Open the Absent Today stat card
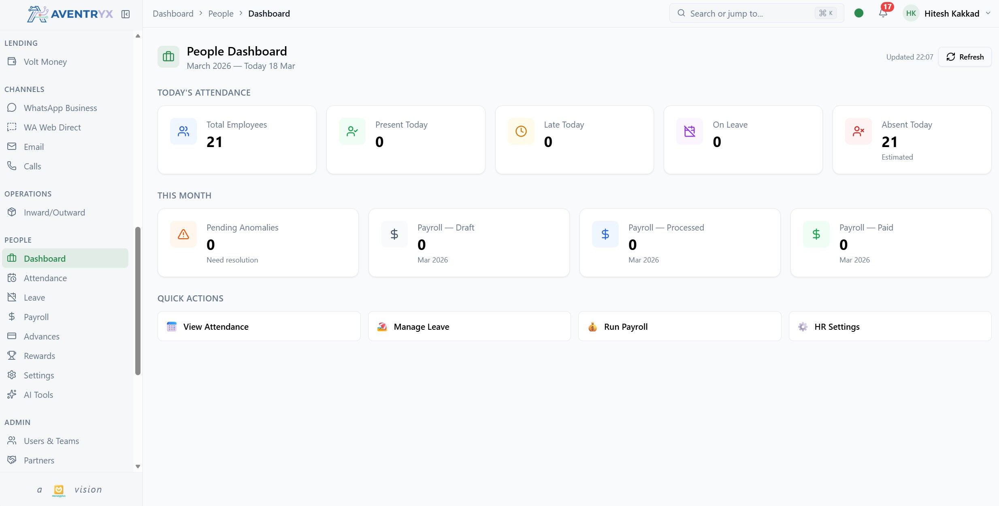 pos(911,140)
